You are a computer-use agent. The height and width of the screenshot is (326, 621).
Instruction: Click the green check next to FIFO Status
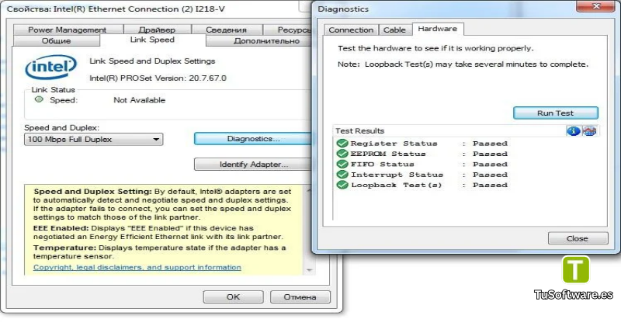click(342, 164)
